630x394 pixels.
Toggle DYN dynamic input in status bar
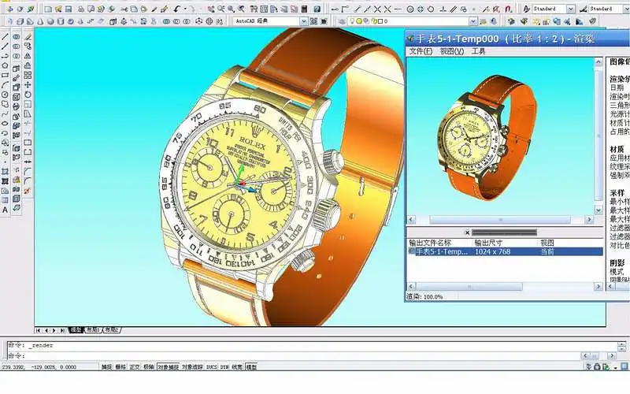[x=224, y=367]
